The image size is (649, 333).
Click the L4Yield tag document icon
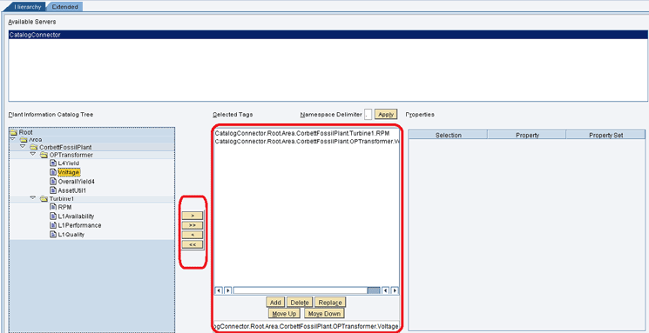[52, 163]
